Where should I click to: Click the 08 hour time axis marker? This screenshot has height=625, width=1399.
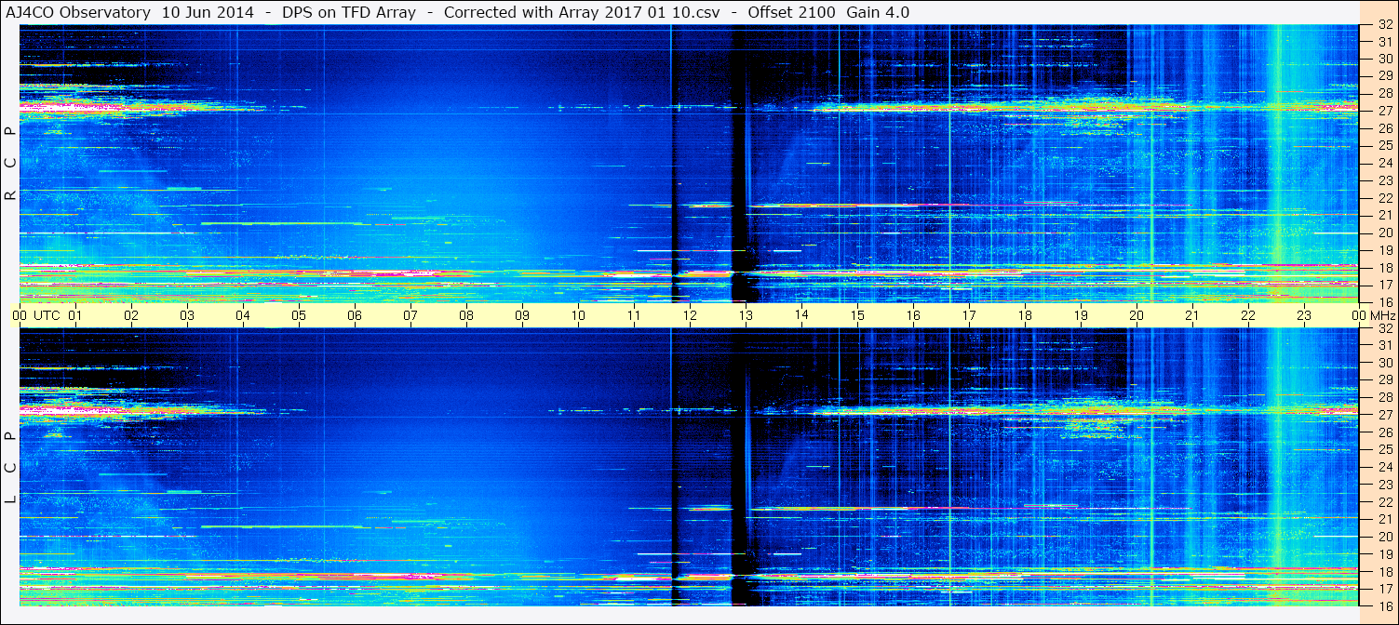(x=466, y=315)
